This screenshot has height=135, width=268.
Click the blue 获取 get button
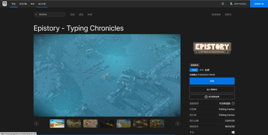(212, 81)
